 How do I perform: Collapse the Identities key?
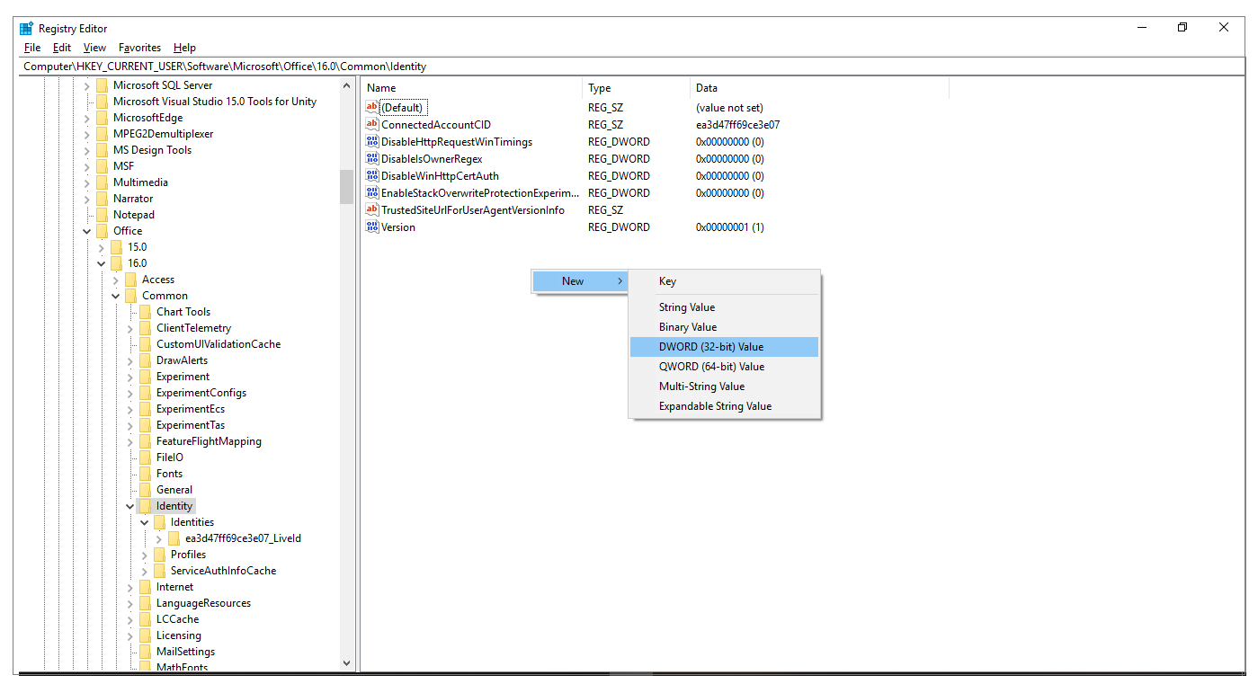145,522
